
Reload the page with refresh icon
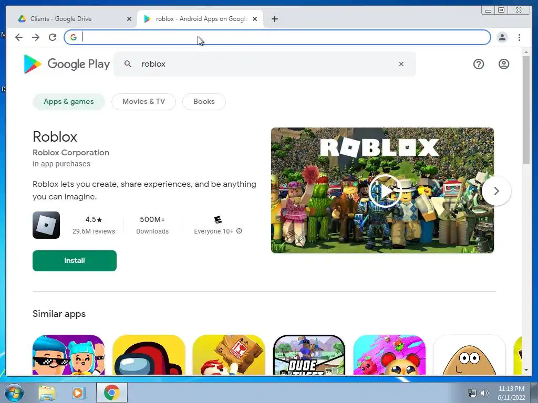(53, 37)
